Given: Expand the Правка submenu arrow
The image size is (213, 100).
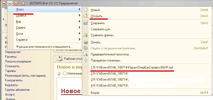Looking at the screenshot, I should (x=80, y=15).
